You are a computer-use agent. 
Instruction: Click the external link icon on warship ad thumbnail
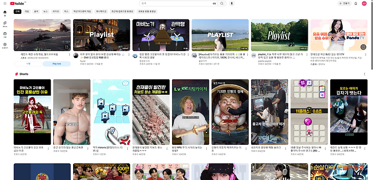pyautogui.click(x=67, y=47)
